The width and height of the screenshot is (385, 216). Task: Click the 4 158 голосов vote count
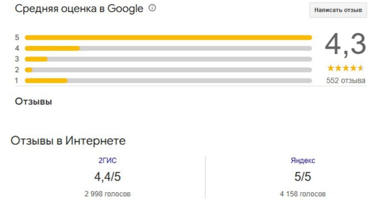pyautogui.click(x=302, y=193)
